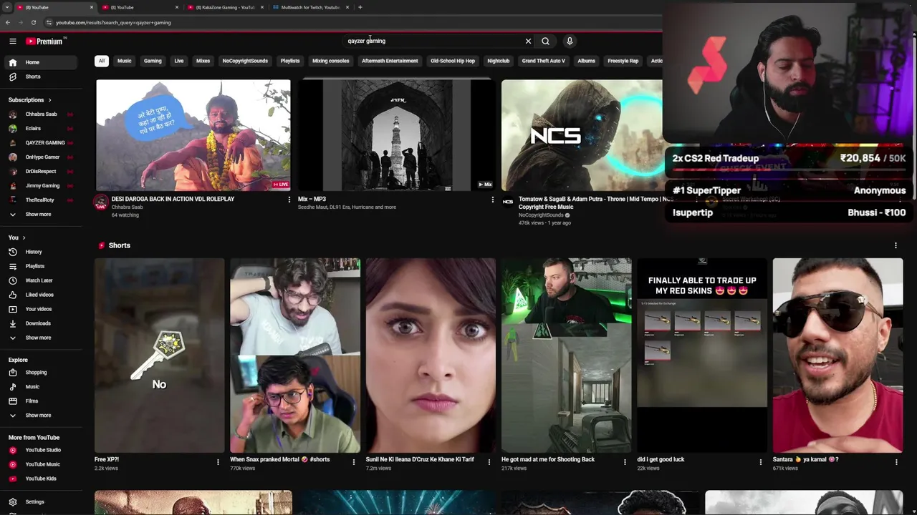Select the All filter chip

tap(102, 61)
